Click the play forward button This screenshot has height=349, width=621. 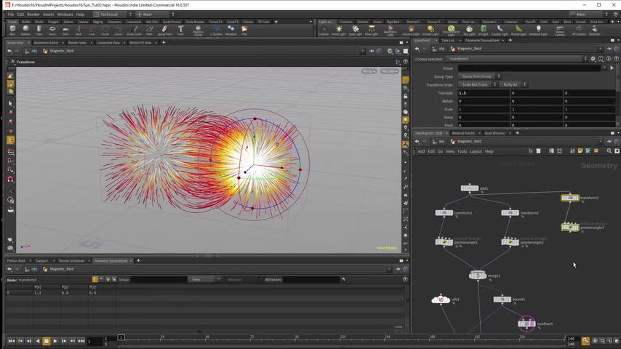[55, 340]
